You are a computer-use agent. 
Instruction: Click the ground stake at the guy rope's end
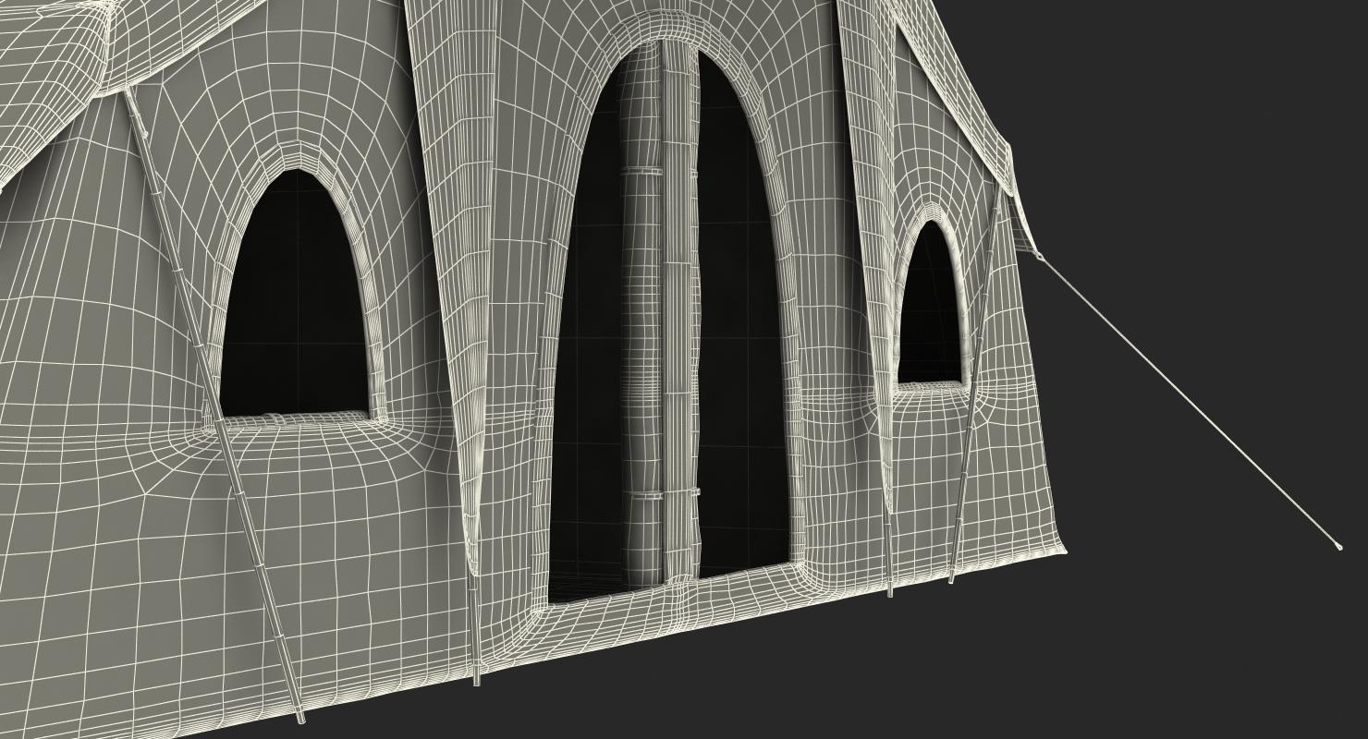[x=1337, y=546]
